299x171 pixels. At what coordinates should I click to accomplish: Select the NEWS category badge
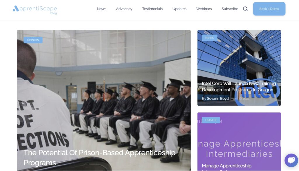[210, 38]
